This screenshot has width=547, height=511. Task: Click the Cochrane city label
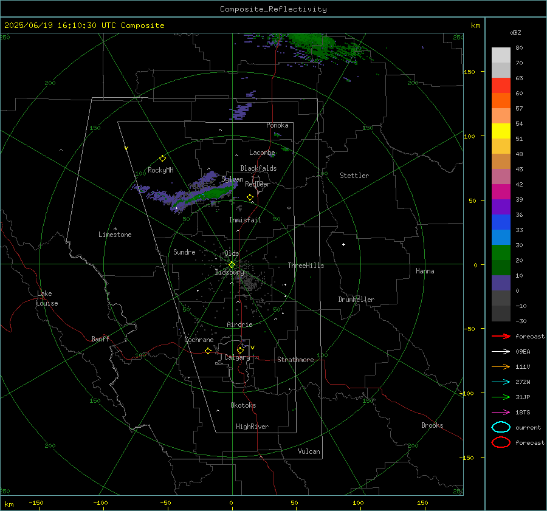click(x=199, y=340)
